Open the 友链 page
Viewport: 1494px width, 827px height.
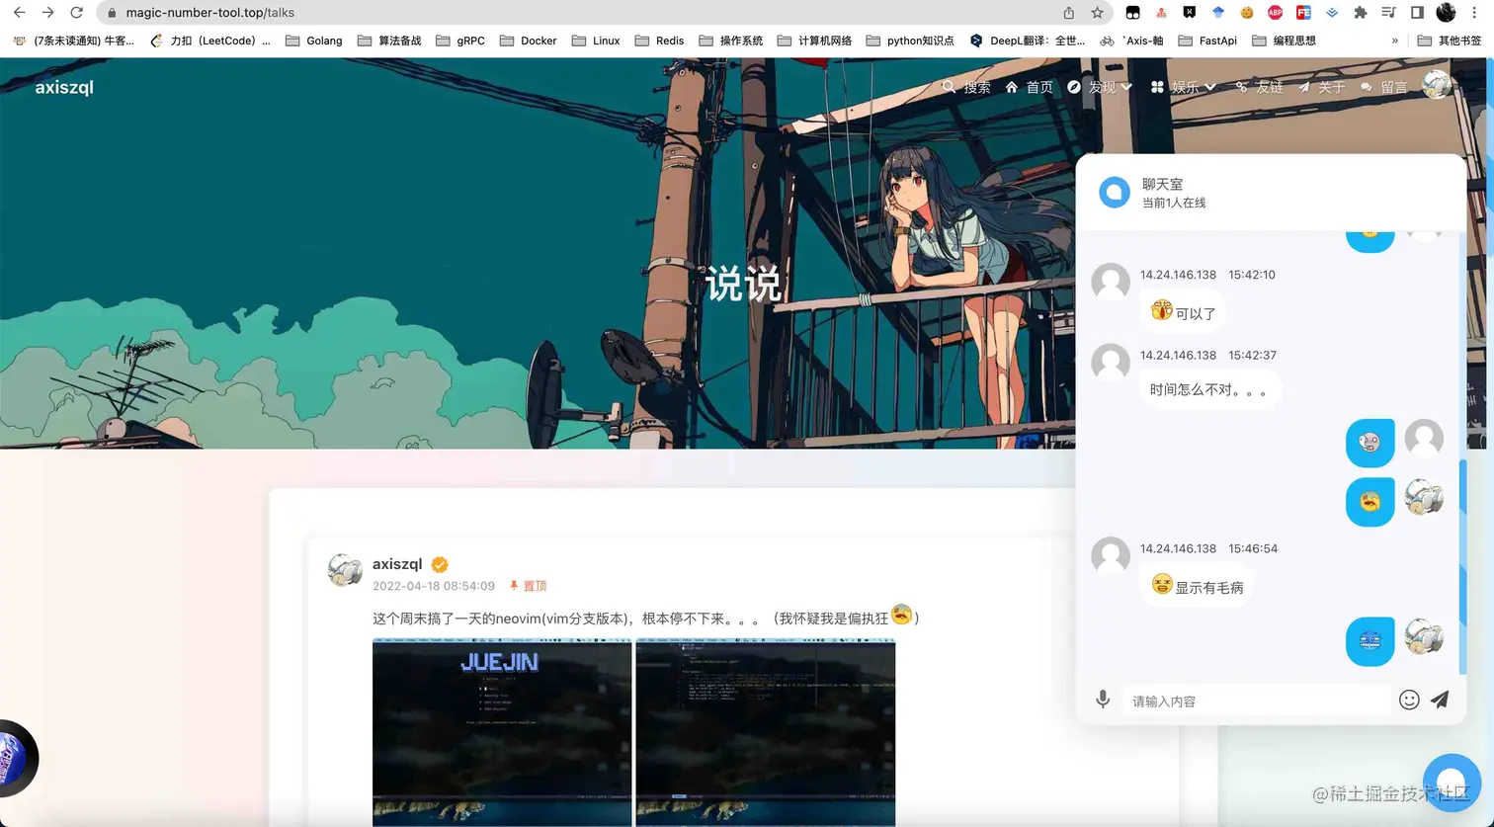pos(1259,87)
